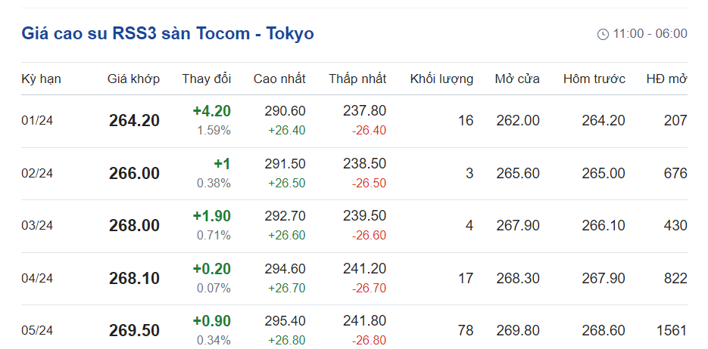Click the Thay đổi column header
Image resolution: width=708 pixels, height=349 pixels.
tap(206, 79)
